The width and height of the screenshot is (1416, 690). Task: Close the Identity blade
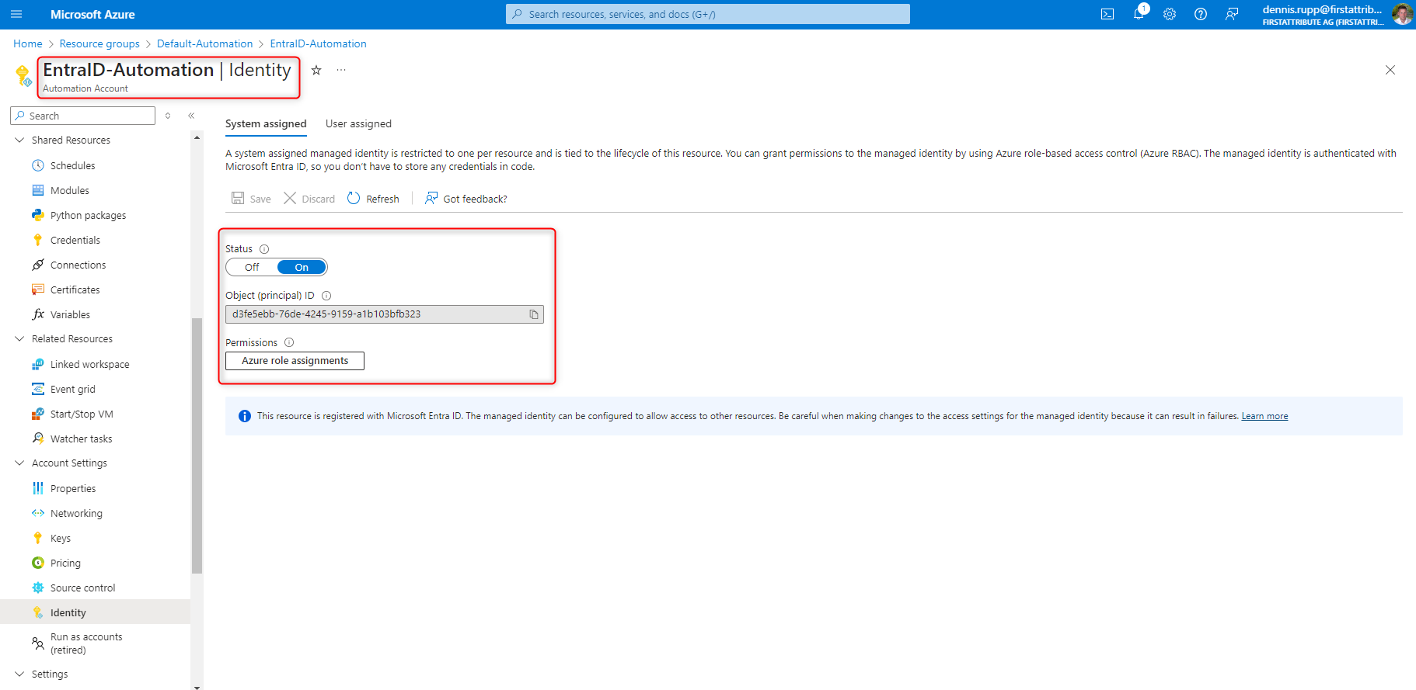coord(1390,70)
